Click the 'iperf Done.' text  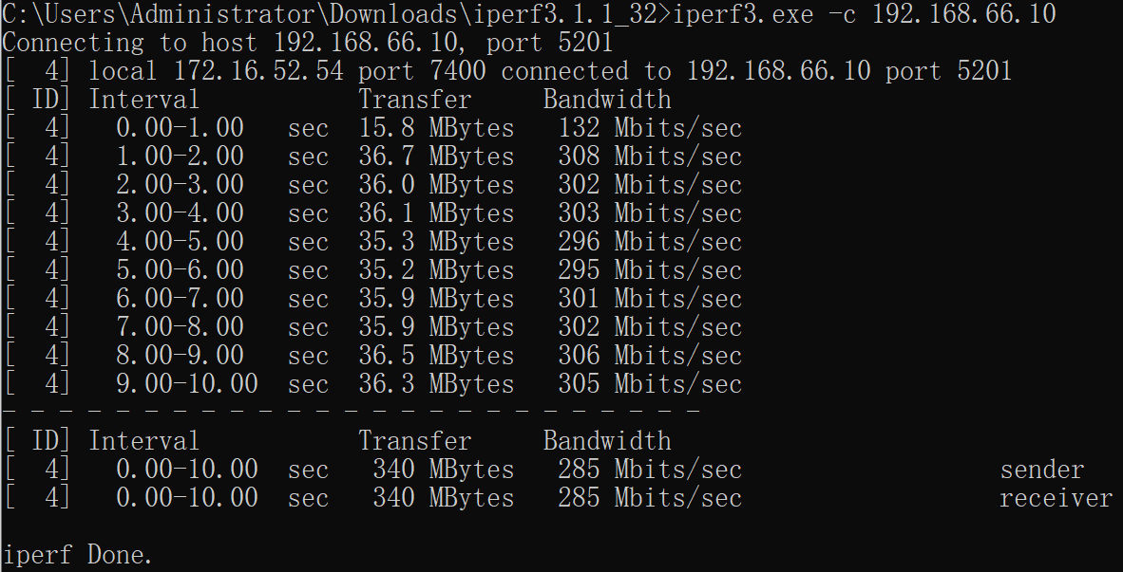tap(77, 556)
